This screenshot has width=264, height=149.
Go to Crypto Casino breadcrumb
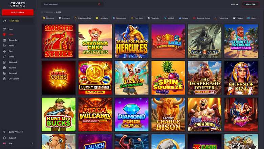pos(47,12)
